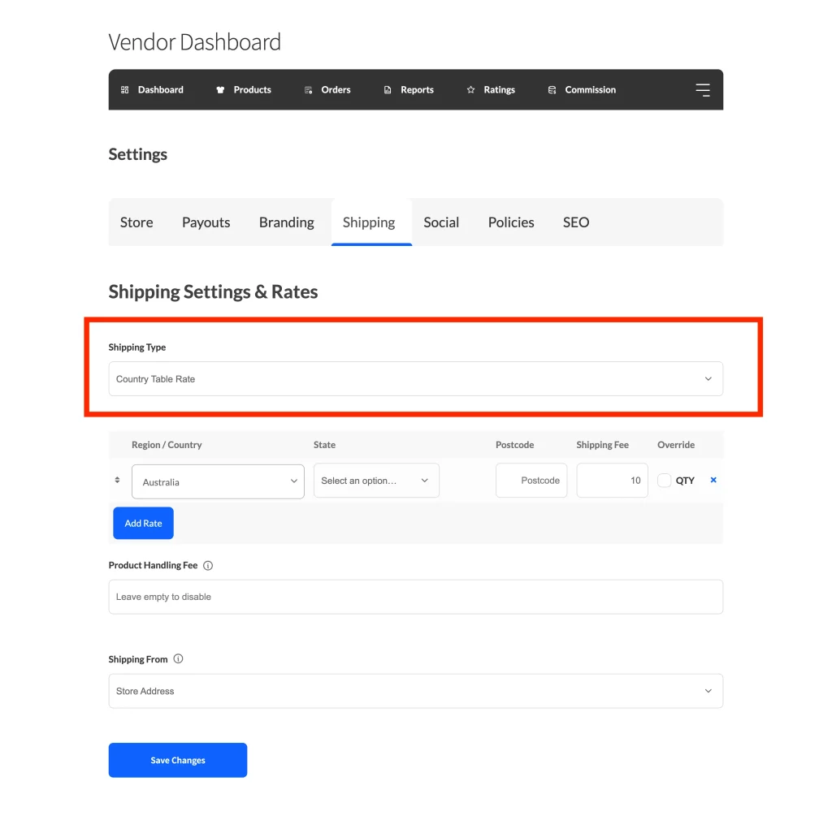Open the State select dropdown
The width and height of the screenshot is (832, 824).
point(376,481)
